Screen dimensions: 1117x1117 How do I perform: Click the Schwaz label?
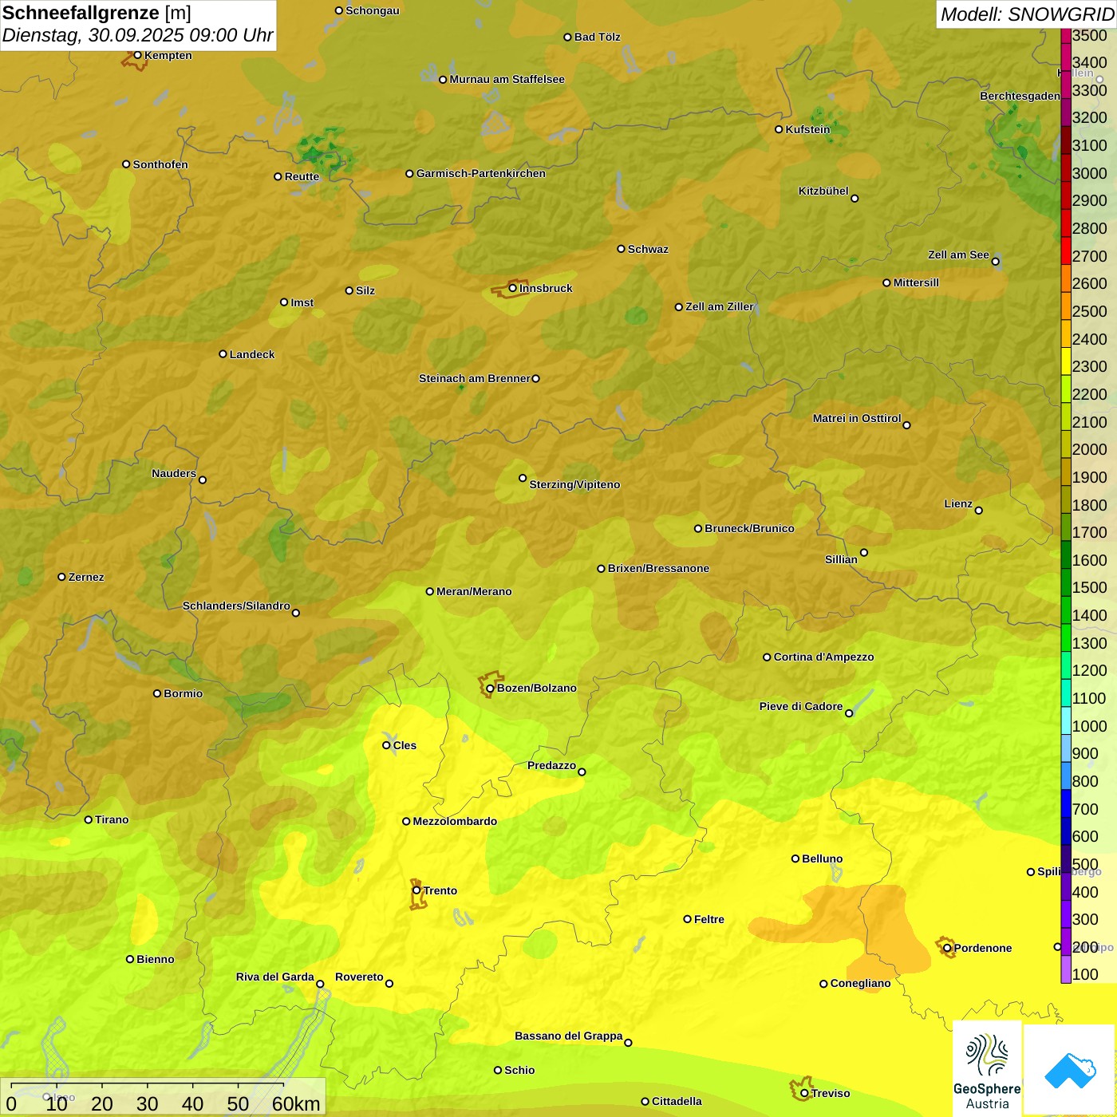tap(649, 249)
